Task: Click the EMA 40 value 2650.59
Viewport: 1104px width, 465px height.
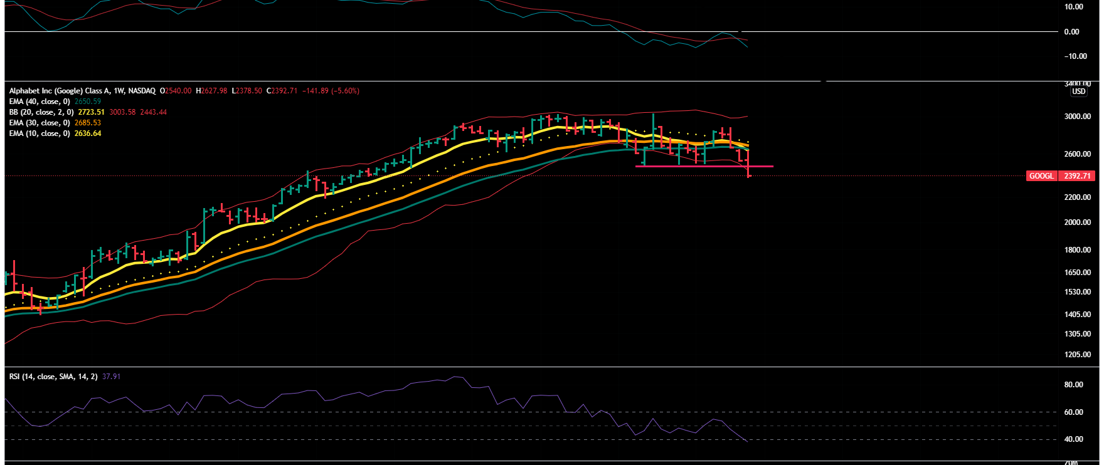Action: pyautogui.click(x=87, y=102)
